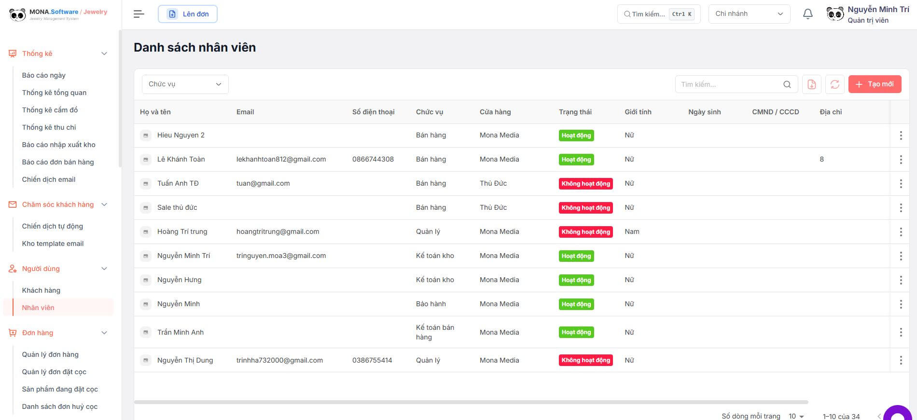The image size is (917, 420).
Task: Click the magnifier icon in table search
Action: [787, 84]
